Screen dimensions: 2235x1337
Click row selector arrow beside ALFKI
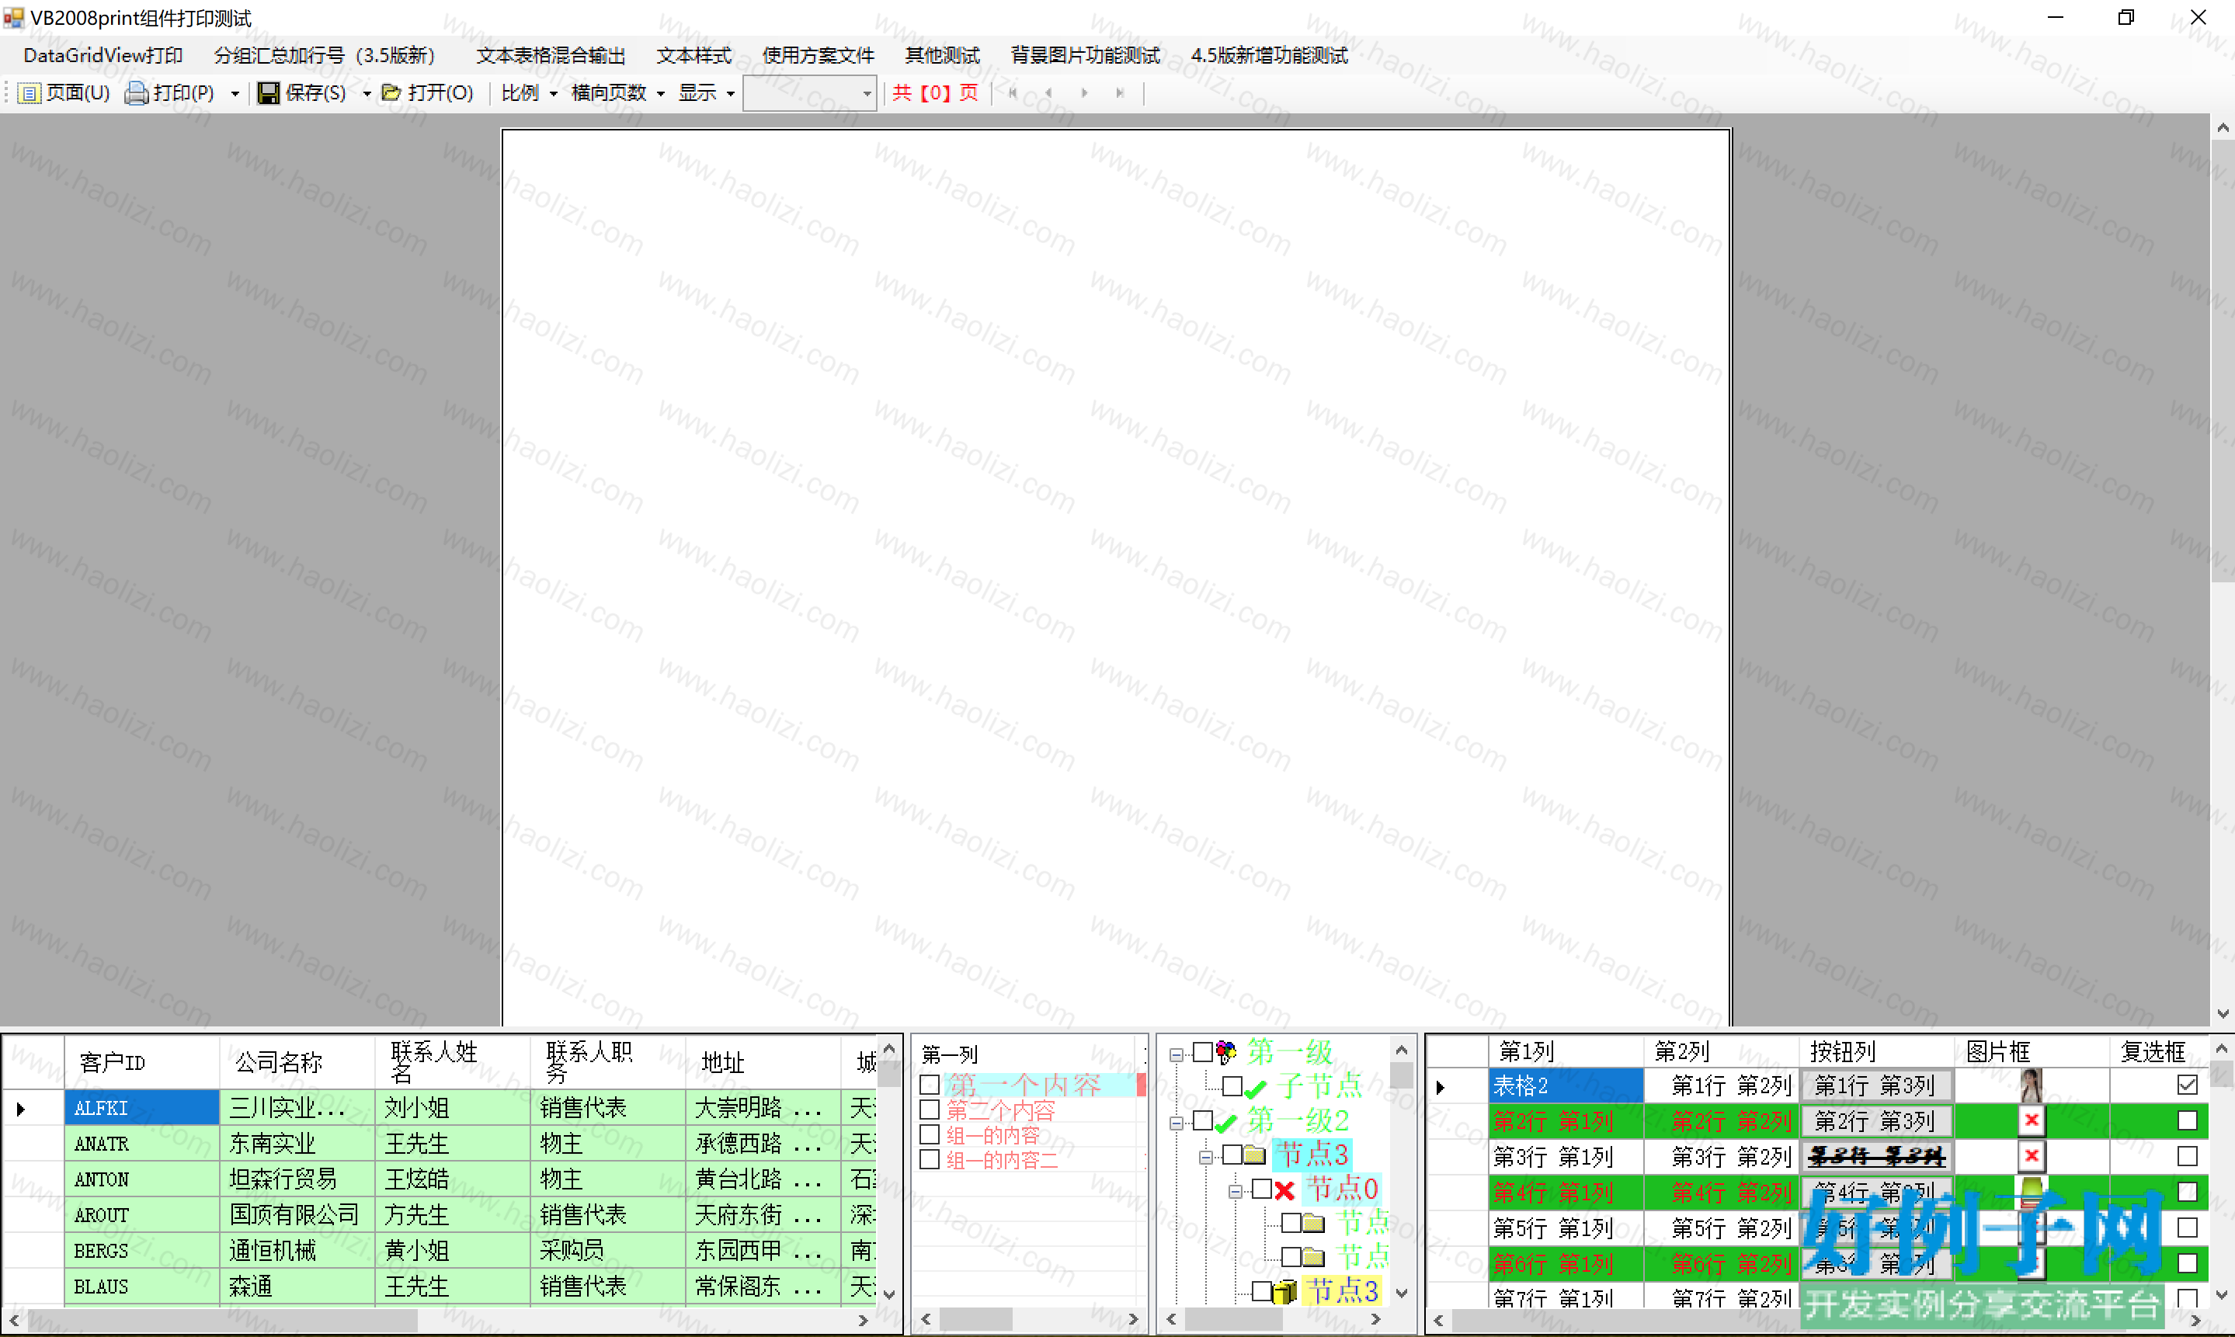coord(21,1109)
